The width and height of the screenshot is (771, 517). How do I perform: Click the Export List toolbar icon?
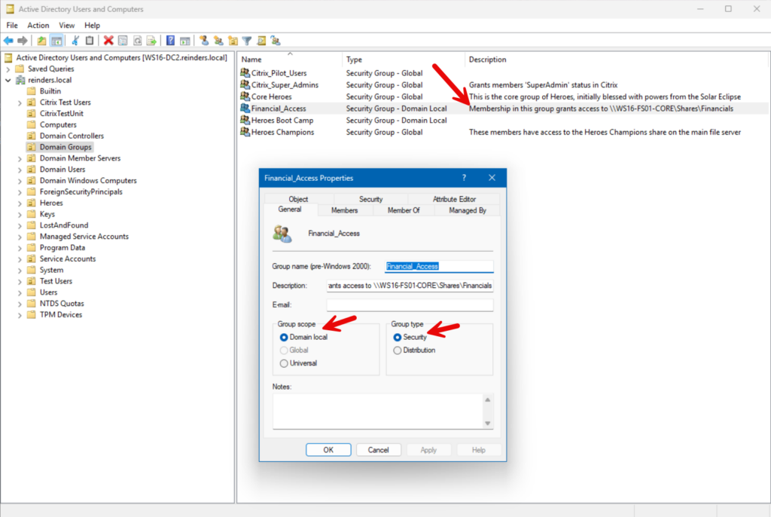[x=151, y=41]
